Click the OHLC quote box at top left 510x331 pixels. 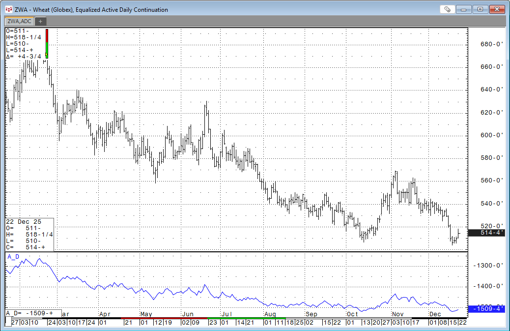tap(25, 43)
